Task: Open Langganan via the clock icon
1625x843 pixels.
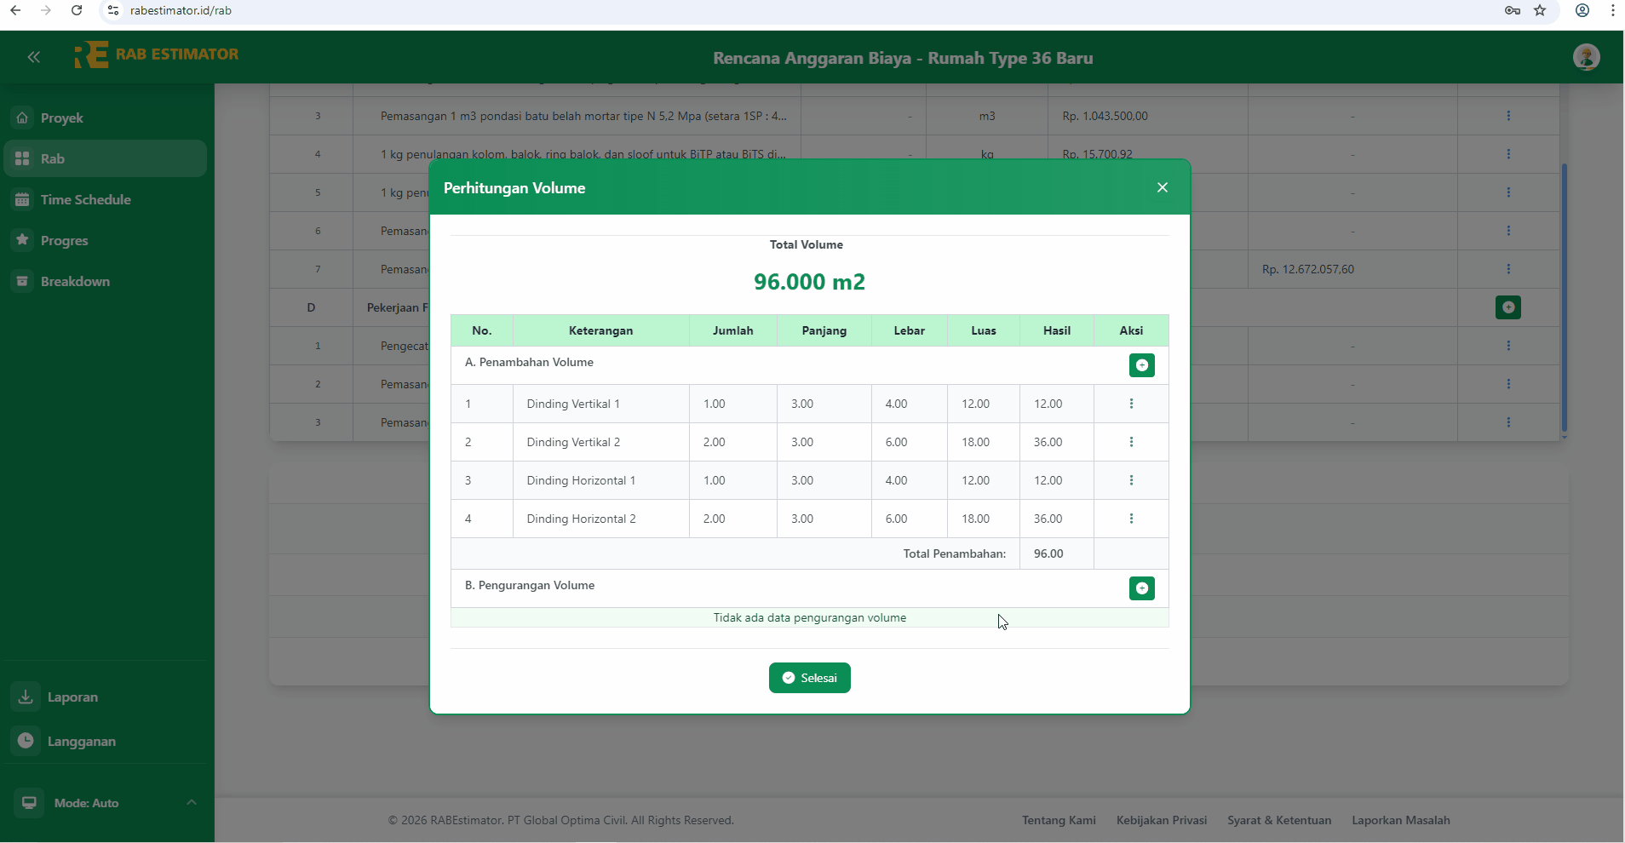Action: [26, 740]
